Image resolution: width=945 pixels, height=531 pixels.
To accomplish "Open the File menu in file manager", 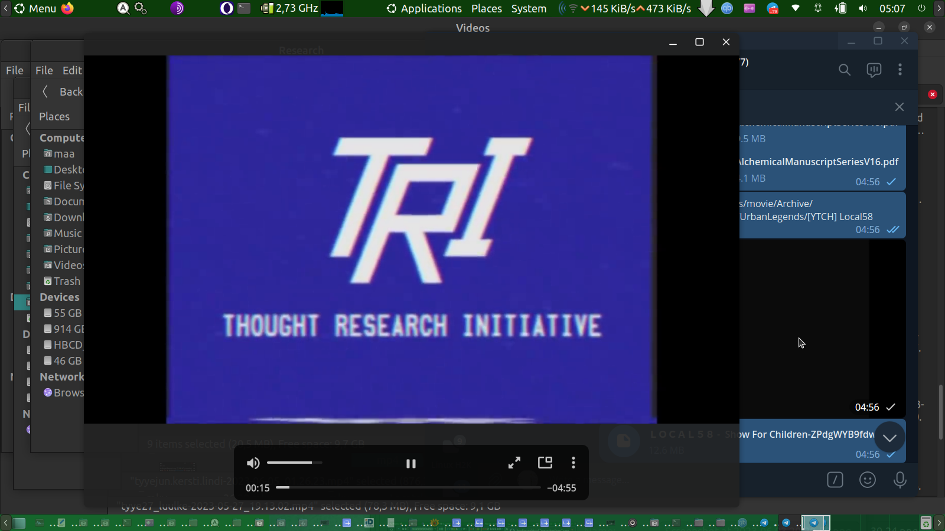I will click(44, 70).
